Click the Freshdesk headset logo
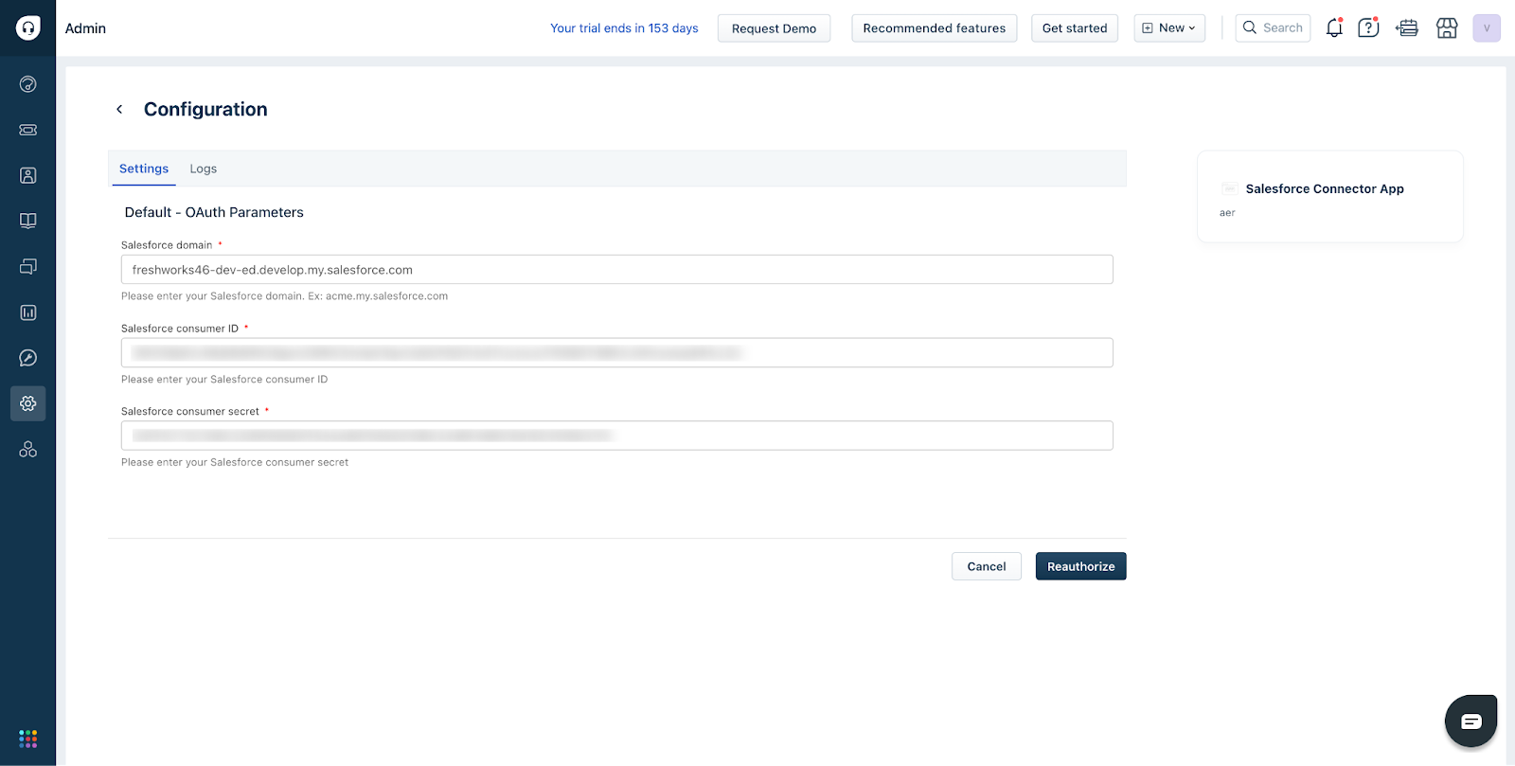Viewport: 1515px width, 766px height. [x=28, y=27]
